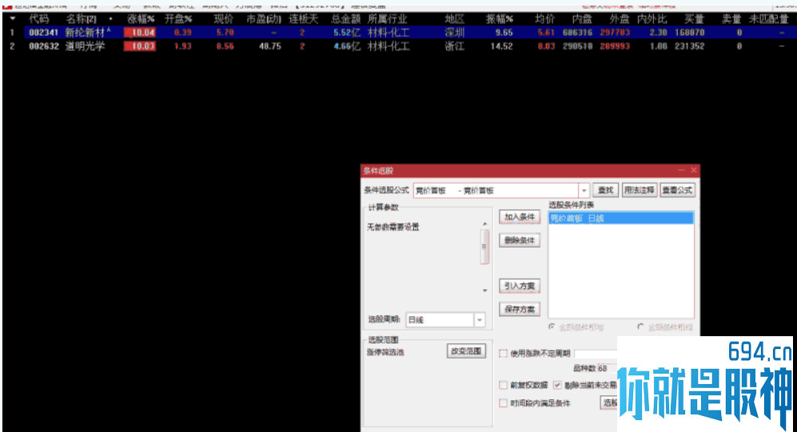797x432 pixels.
Task: Sort by 名称 column header
Action: tap(81, 19)
